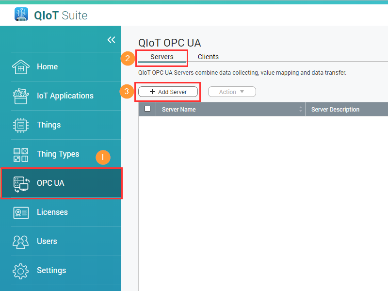The width and height of the screenshot is (388, 291).
Task: Click the Licenses certificate icon
Action: tap(21, 213)
